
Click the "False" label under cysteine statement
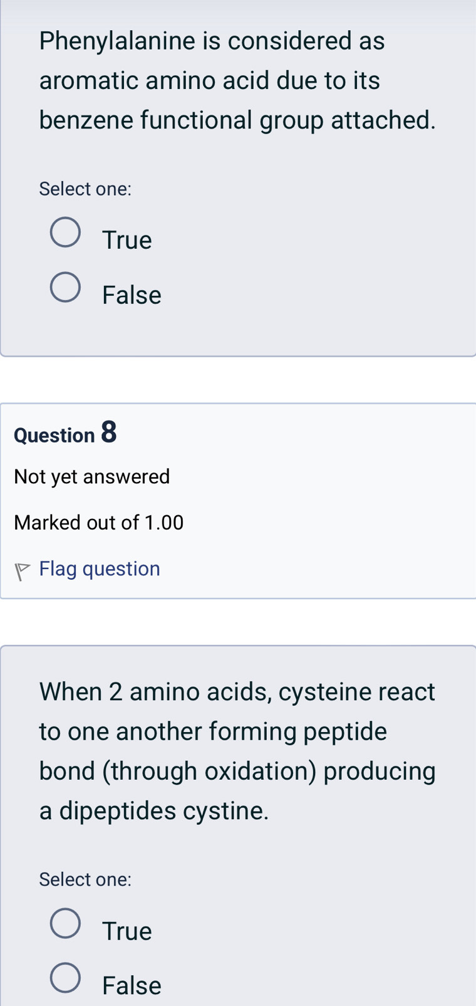coord(132,986)
